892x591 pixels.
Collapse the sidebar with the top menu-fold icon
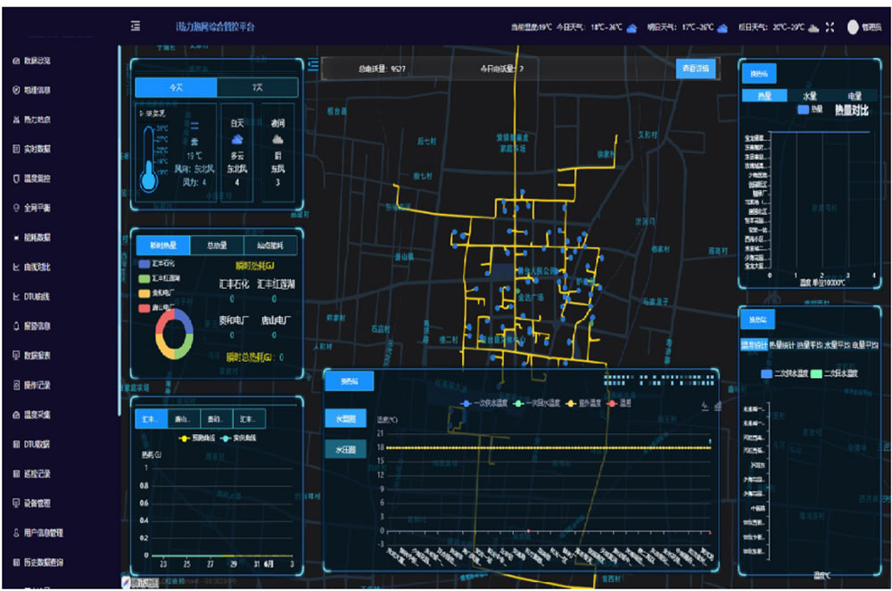136,26
